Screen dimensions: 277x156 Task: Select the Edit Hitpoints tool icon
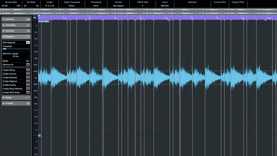(28, 42)
